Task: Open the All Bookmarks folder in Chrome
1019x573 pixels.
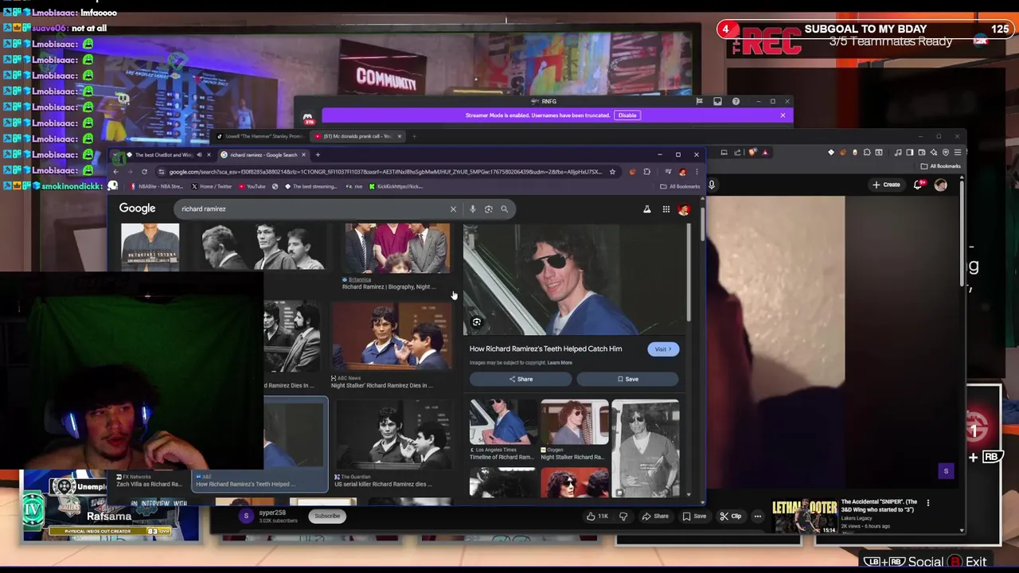Action: 680,187
